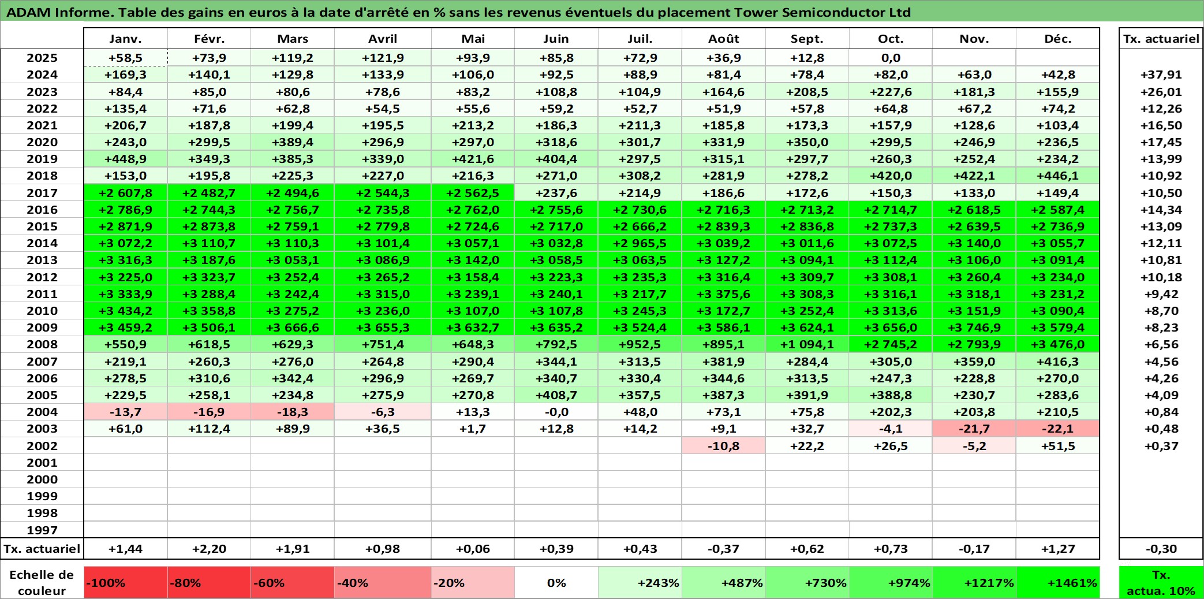This screenshot has height=599, width=1204.
Task: Click the +1461% color scale swatch
Action: pyautogui.click(x=1058, y=582)
